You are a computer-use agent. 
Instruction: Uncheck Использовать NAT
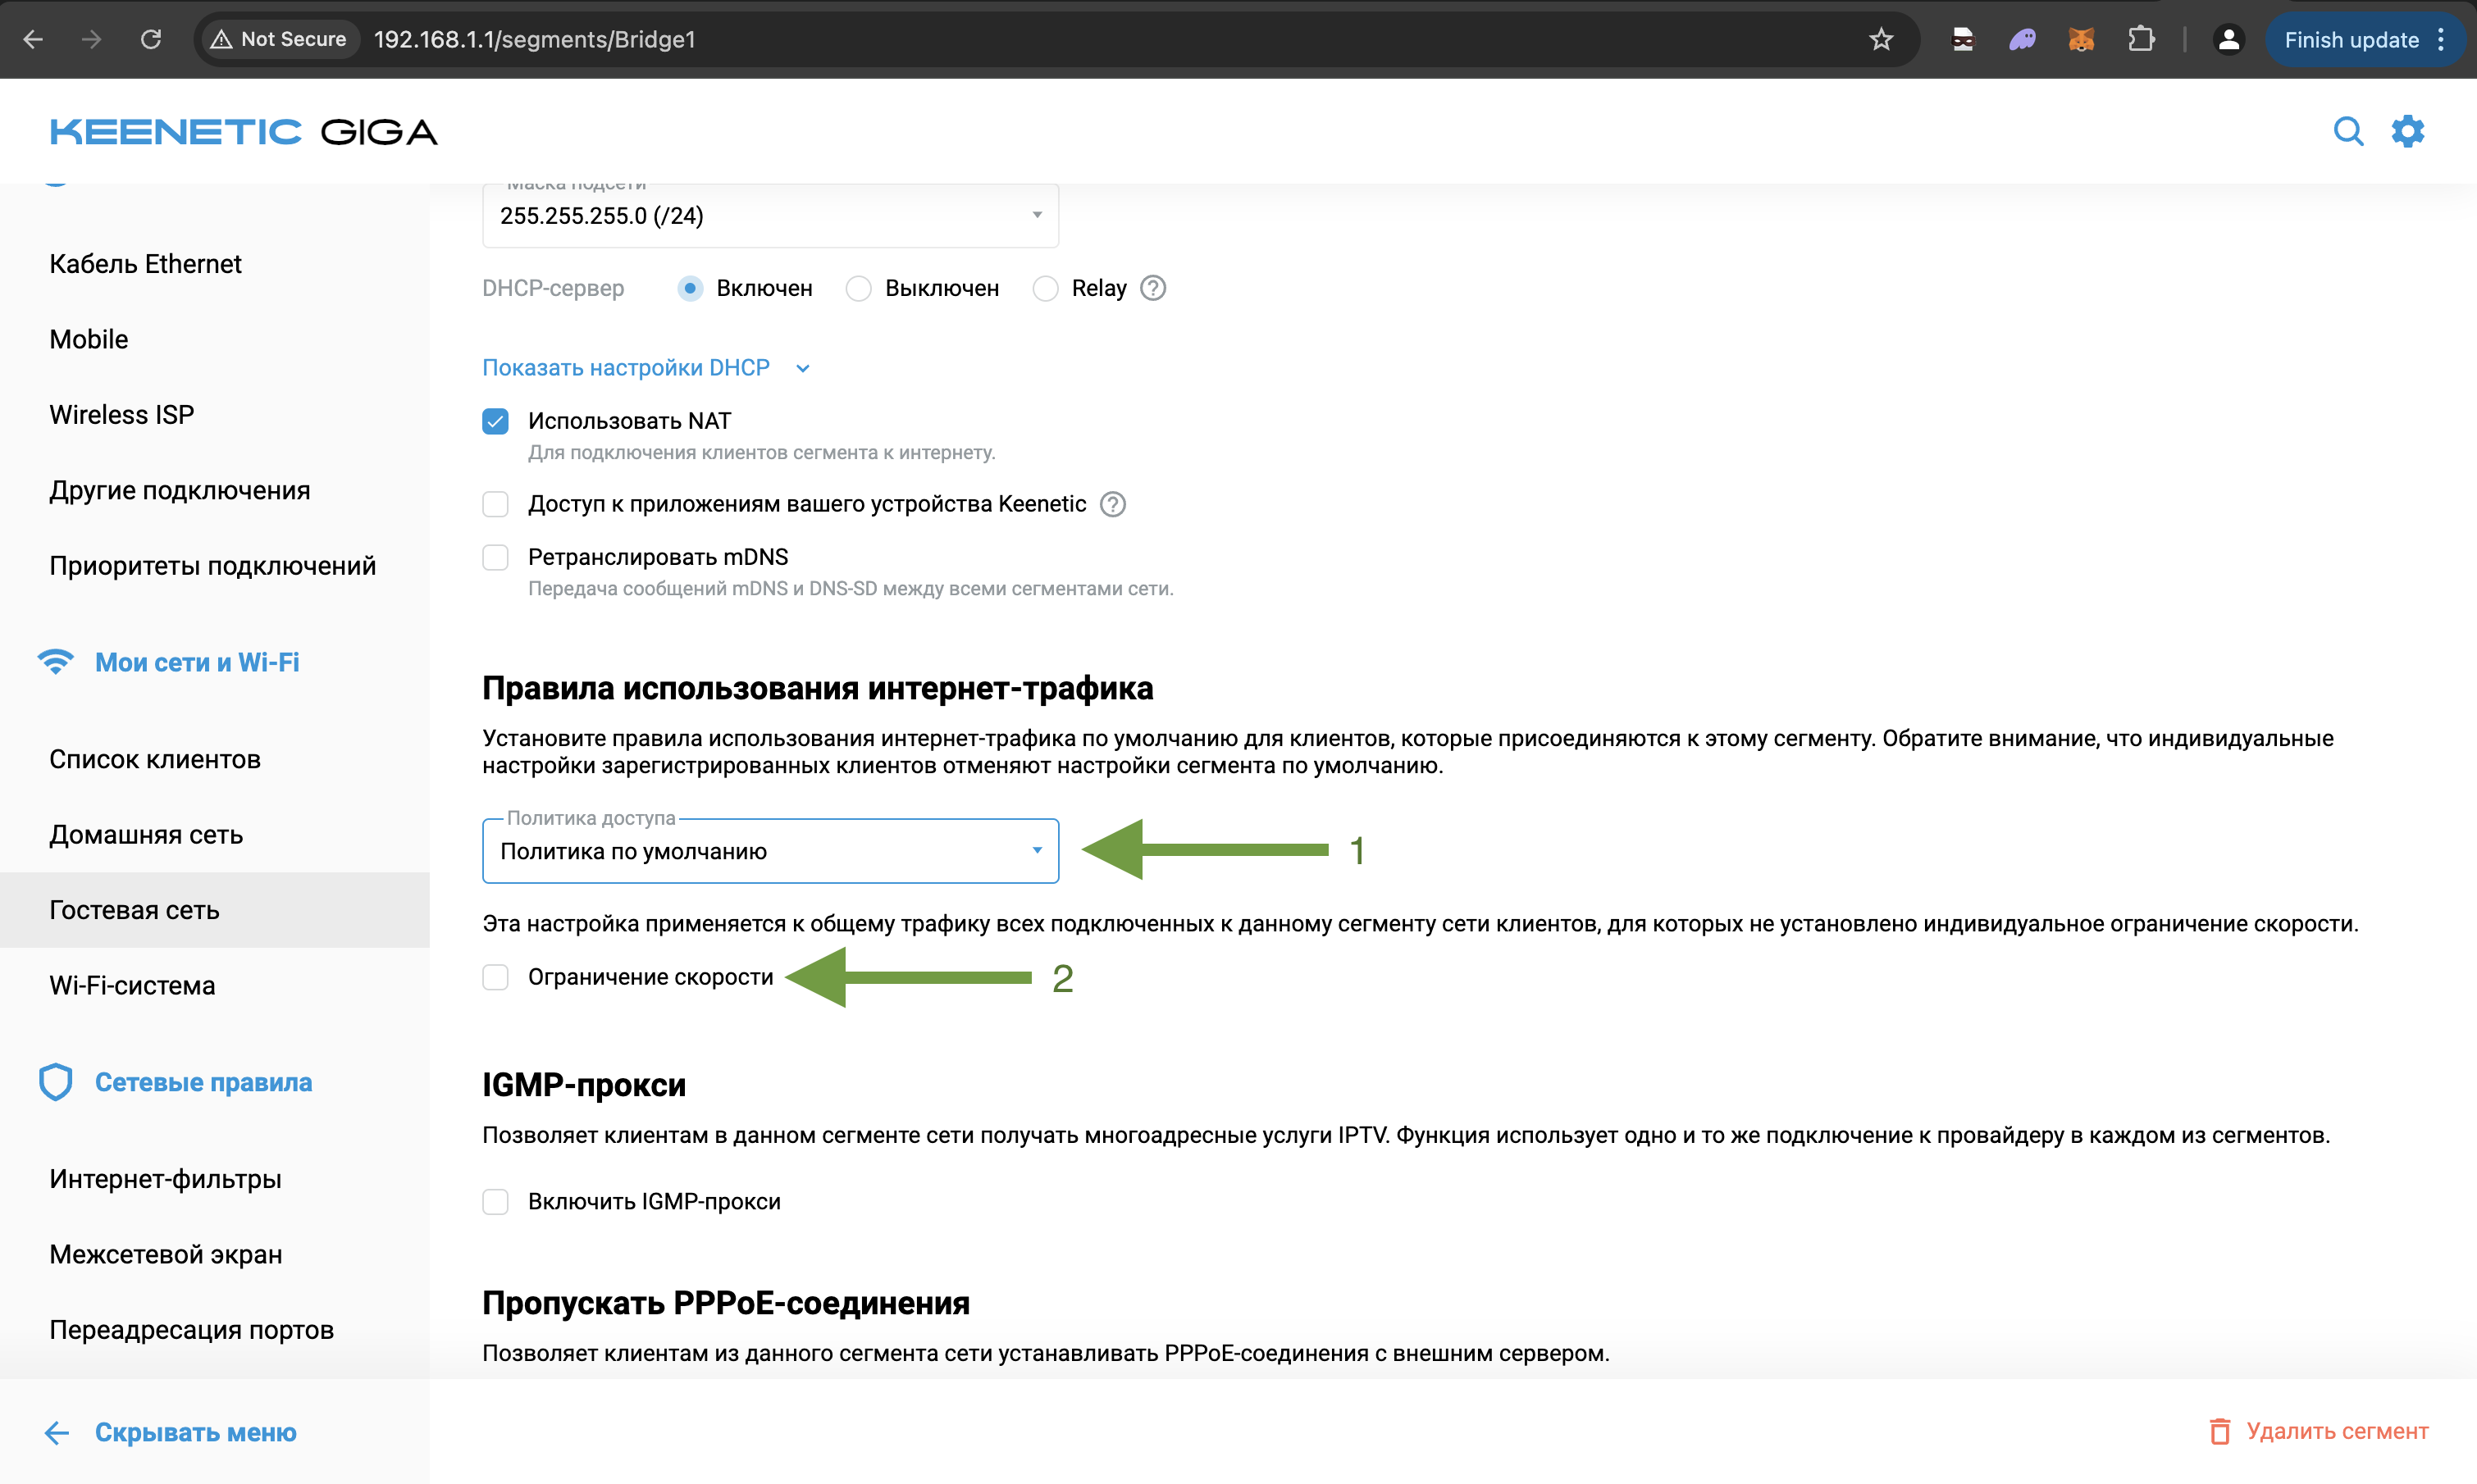495,420
